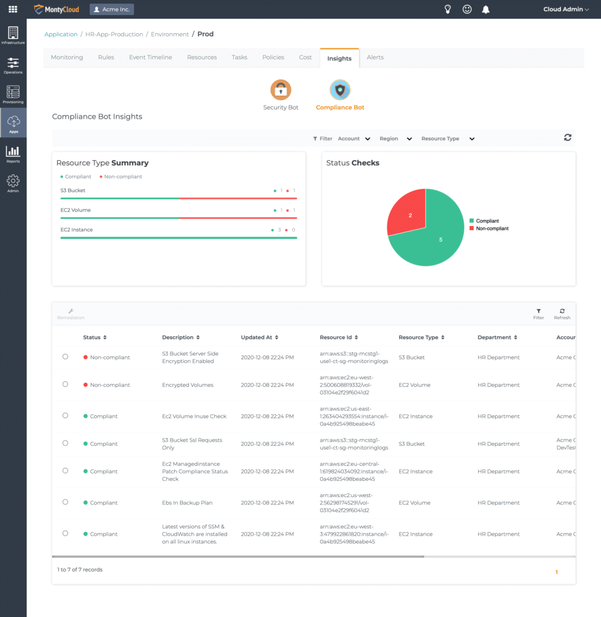The image size is (601, 617).
Task: Switch to the Policies tab
Action: 273,57
